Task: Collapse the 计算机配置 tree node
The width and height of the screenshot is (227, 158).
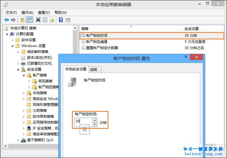Action: pyautogui.click(x=7, y=34)
